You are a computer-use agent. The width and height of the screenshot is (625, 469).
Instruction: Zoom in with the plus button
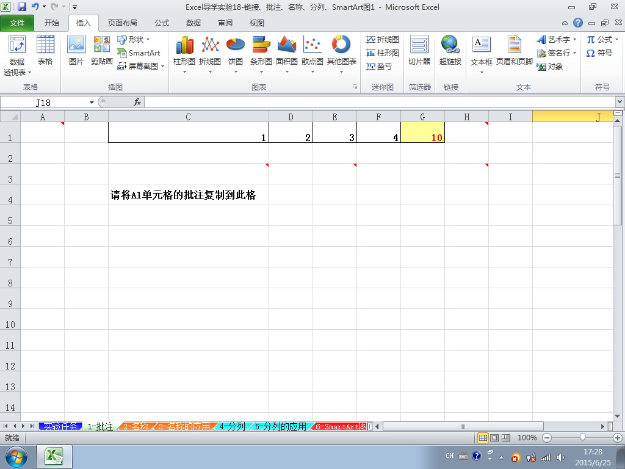click(618, 438)
